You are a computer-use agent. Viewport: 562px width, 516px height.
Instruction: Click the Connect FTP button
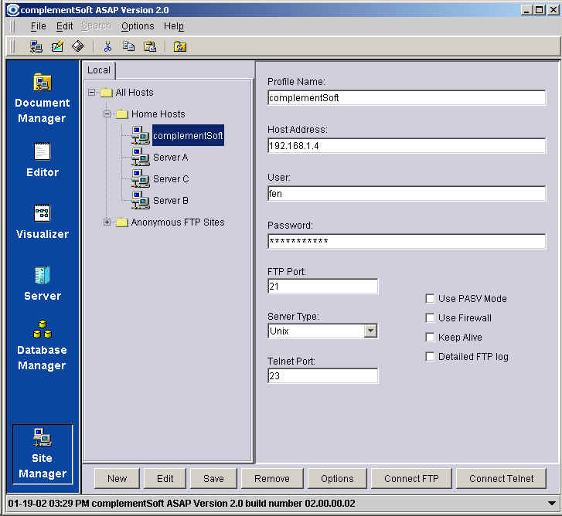pos(411,478)
